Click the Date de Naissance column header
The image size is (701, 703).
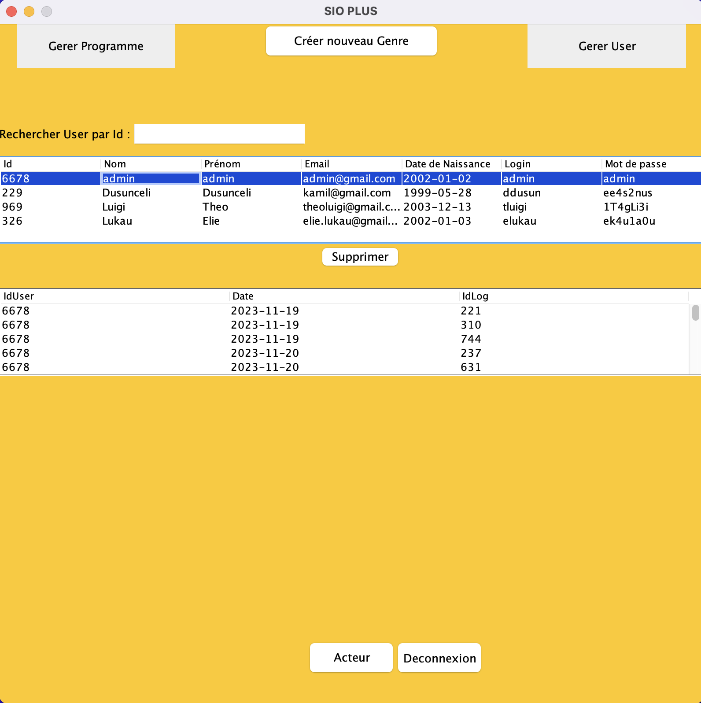(447, 164)
